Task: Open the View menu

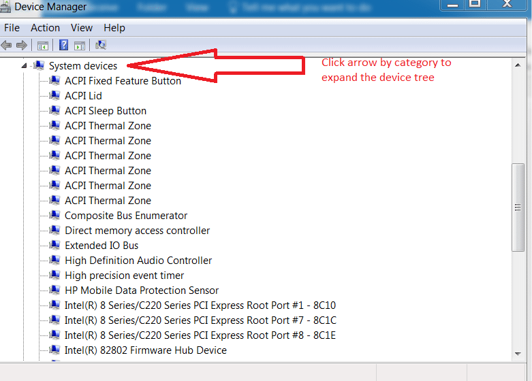Action: pos(82,28)
